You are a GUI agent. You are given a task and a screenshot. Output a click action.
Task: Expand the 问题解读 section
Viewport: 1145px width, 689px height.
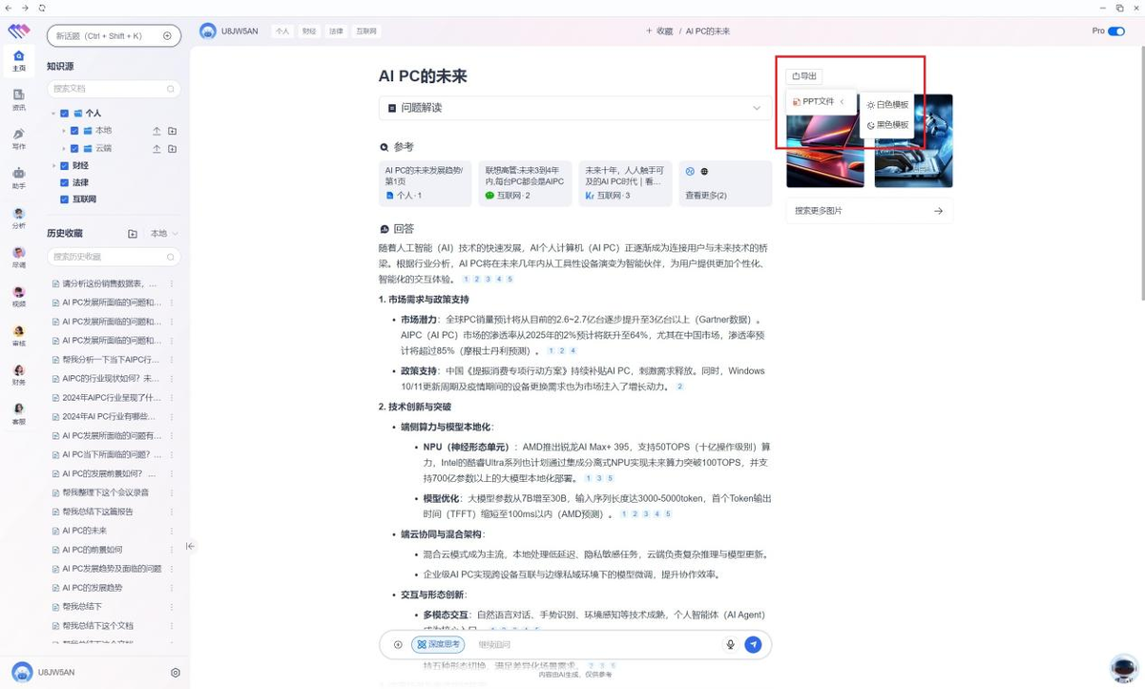coord(575,108)
